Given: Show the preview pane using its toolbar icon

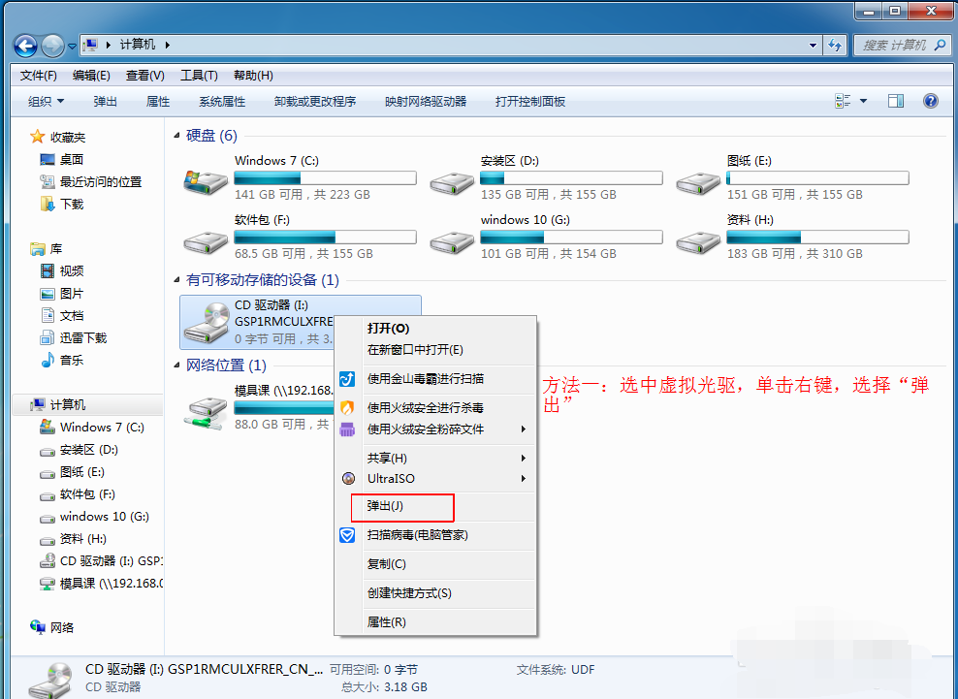Looking at the screenshot, I should pos(895,100).
